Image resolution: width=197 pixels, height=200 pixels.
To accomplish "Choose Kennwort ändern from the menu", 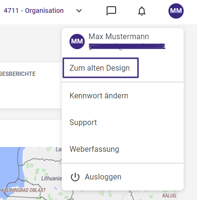I will click(123, 95).
